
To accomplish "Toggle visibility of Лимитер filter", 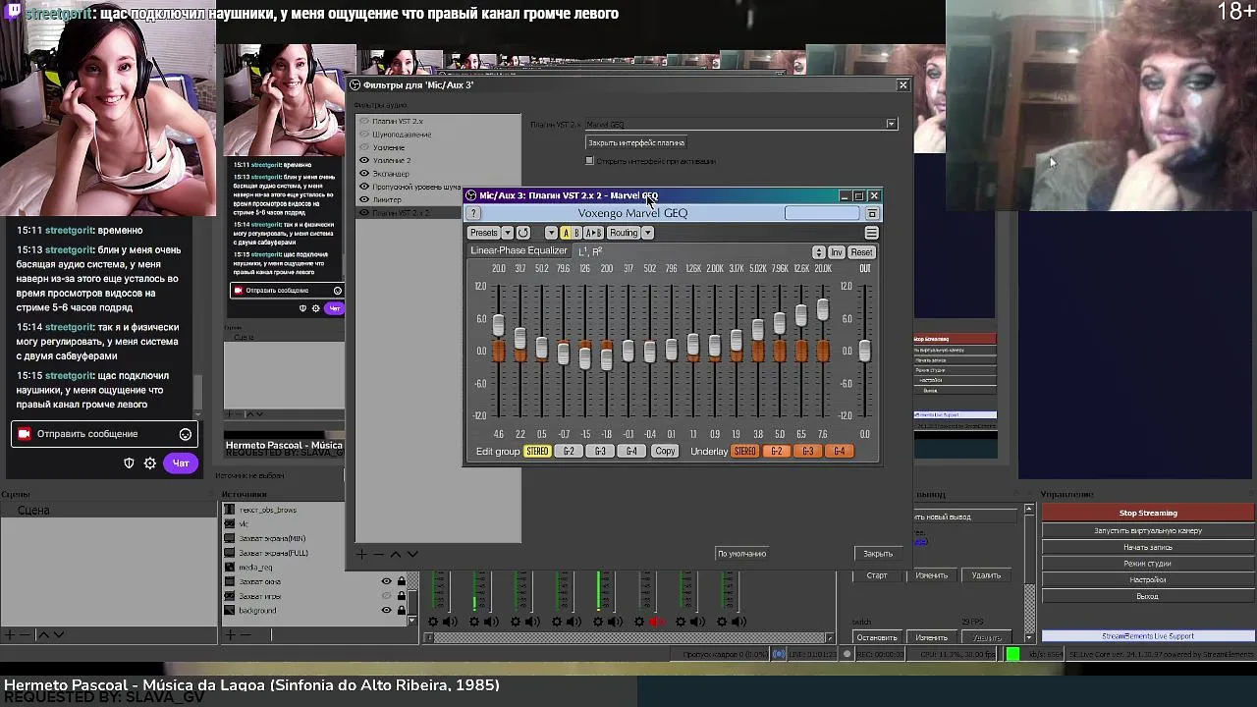I will point(364,199).
